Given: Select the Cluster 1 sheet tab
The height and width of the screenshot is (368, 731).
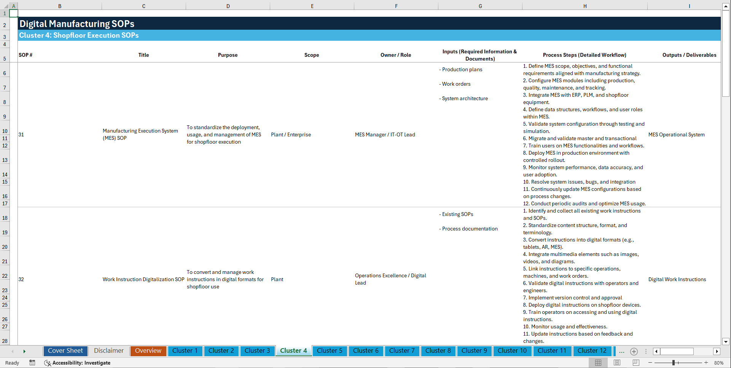Looking at the screenshot, I should pos(185,351).
